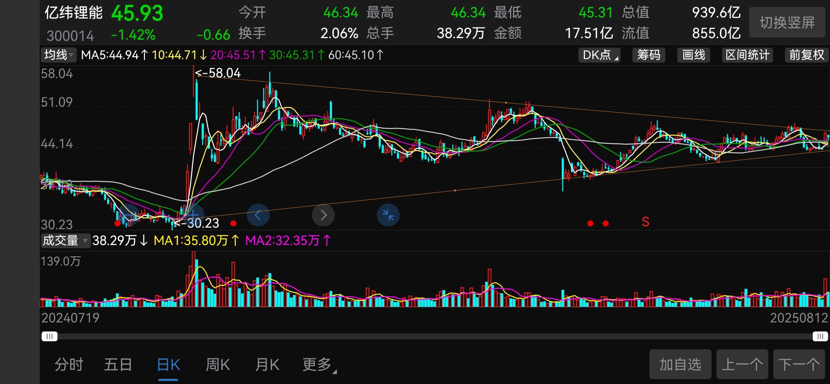
Task: Click MA5:44.94 moving average label
Action: [x=114, y=55]
